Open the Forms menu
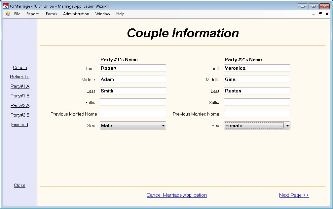 [x=51, y=14]
